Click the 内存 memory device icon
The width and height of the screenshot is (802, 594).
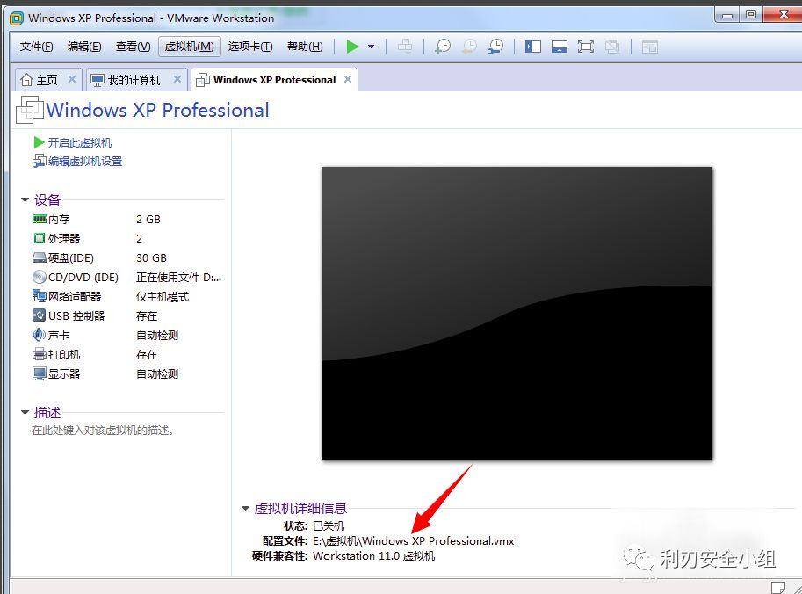[x=40, y=219]
